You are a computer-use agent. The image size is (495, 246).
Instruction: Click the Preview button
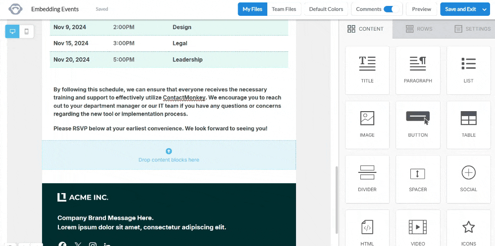[421, 9]
